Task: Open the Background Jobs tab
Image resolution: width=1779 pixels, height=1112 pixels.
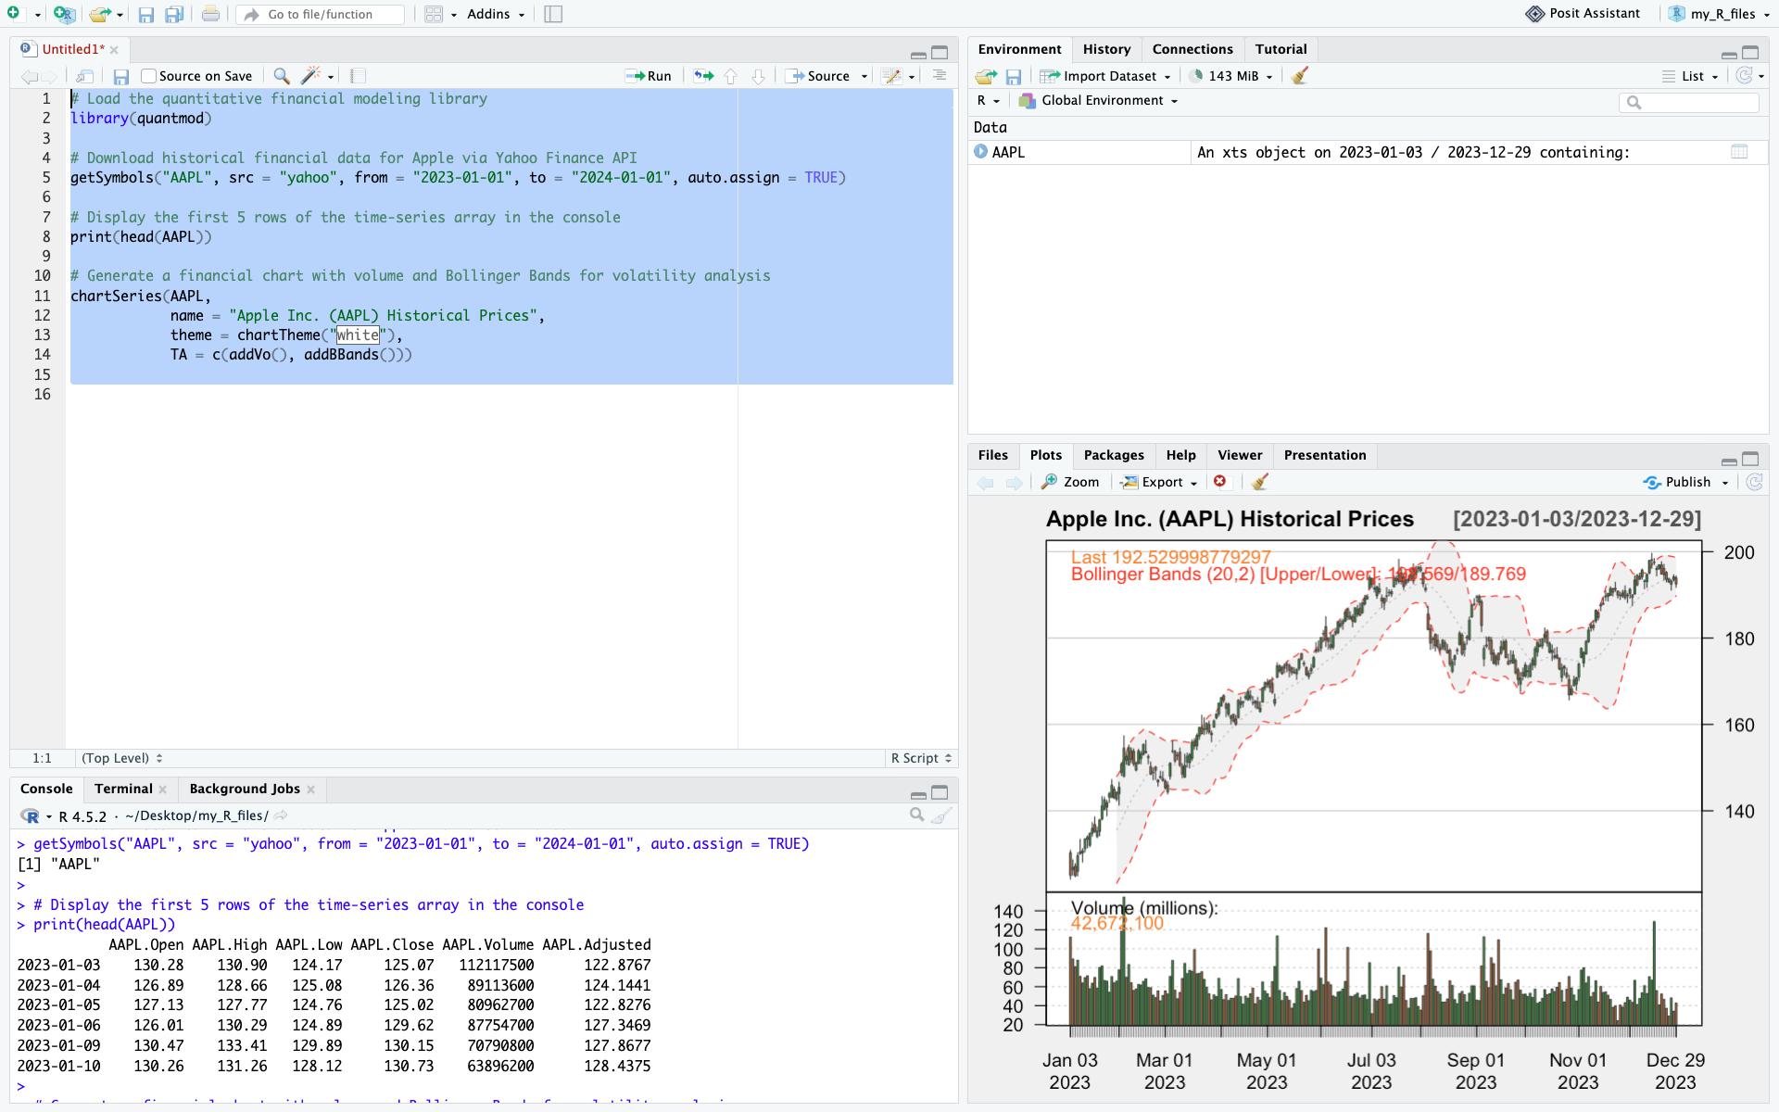Action: click(x=245, y=789)
